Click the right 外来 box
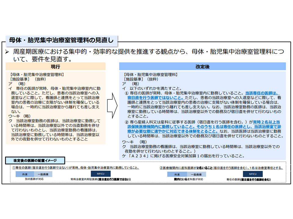The width and height of the screenshot is (293, 219). pos(177,175)
